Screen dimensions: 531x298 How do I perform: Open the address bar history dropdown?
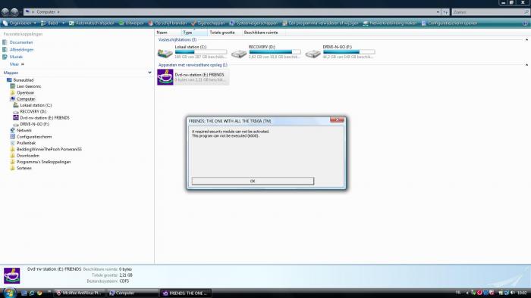pyautogui.click(x=438, y=12)
